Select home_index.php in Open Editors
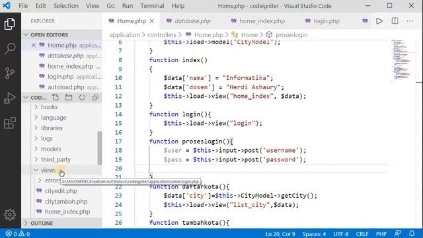 point(70,66)
